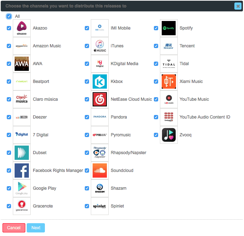Click the Facebook Rights Manager logo
Viewport: 244px width, 236px height.
coord(22,171)
